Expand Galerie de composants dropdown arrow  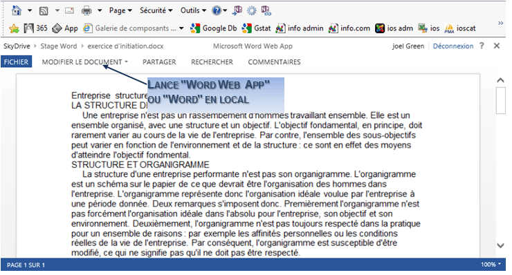pos(181,28)
